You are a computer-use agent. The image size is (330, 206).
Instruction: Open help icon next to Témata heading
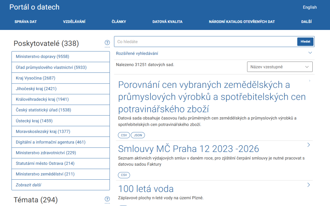click(107, 199)
